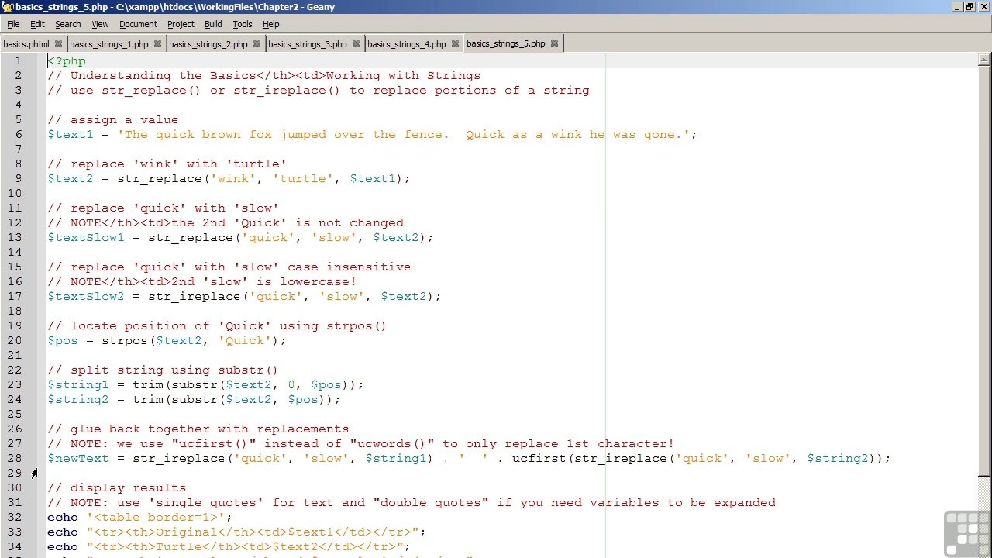Open the Help menu
This screenshot has width=992, height=558.
point(270,24)
